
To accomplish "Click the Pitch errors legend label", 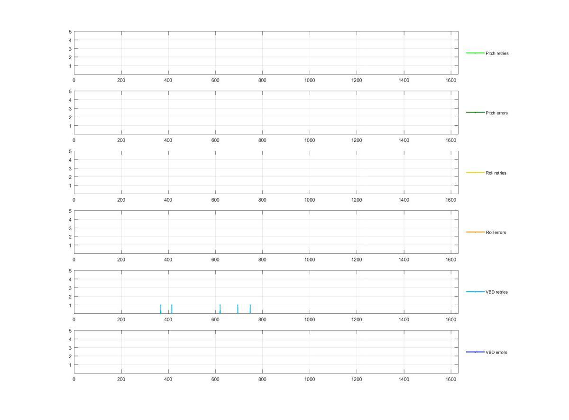I will [x=496, y=113].
